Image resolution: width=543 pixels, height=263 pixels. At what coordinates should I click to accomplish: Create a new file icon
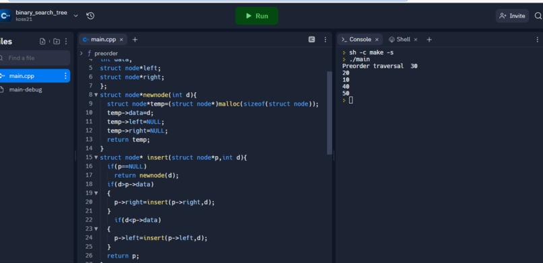point(42,42)
